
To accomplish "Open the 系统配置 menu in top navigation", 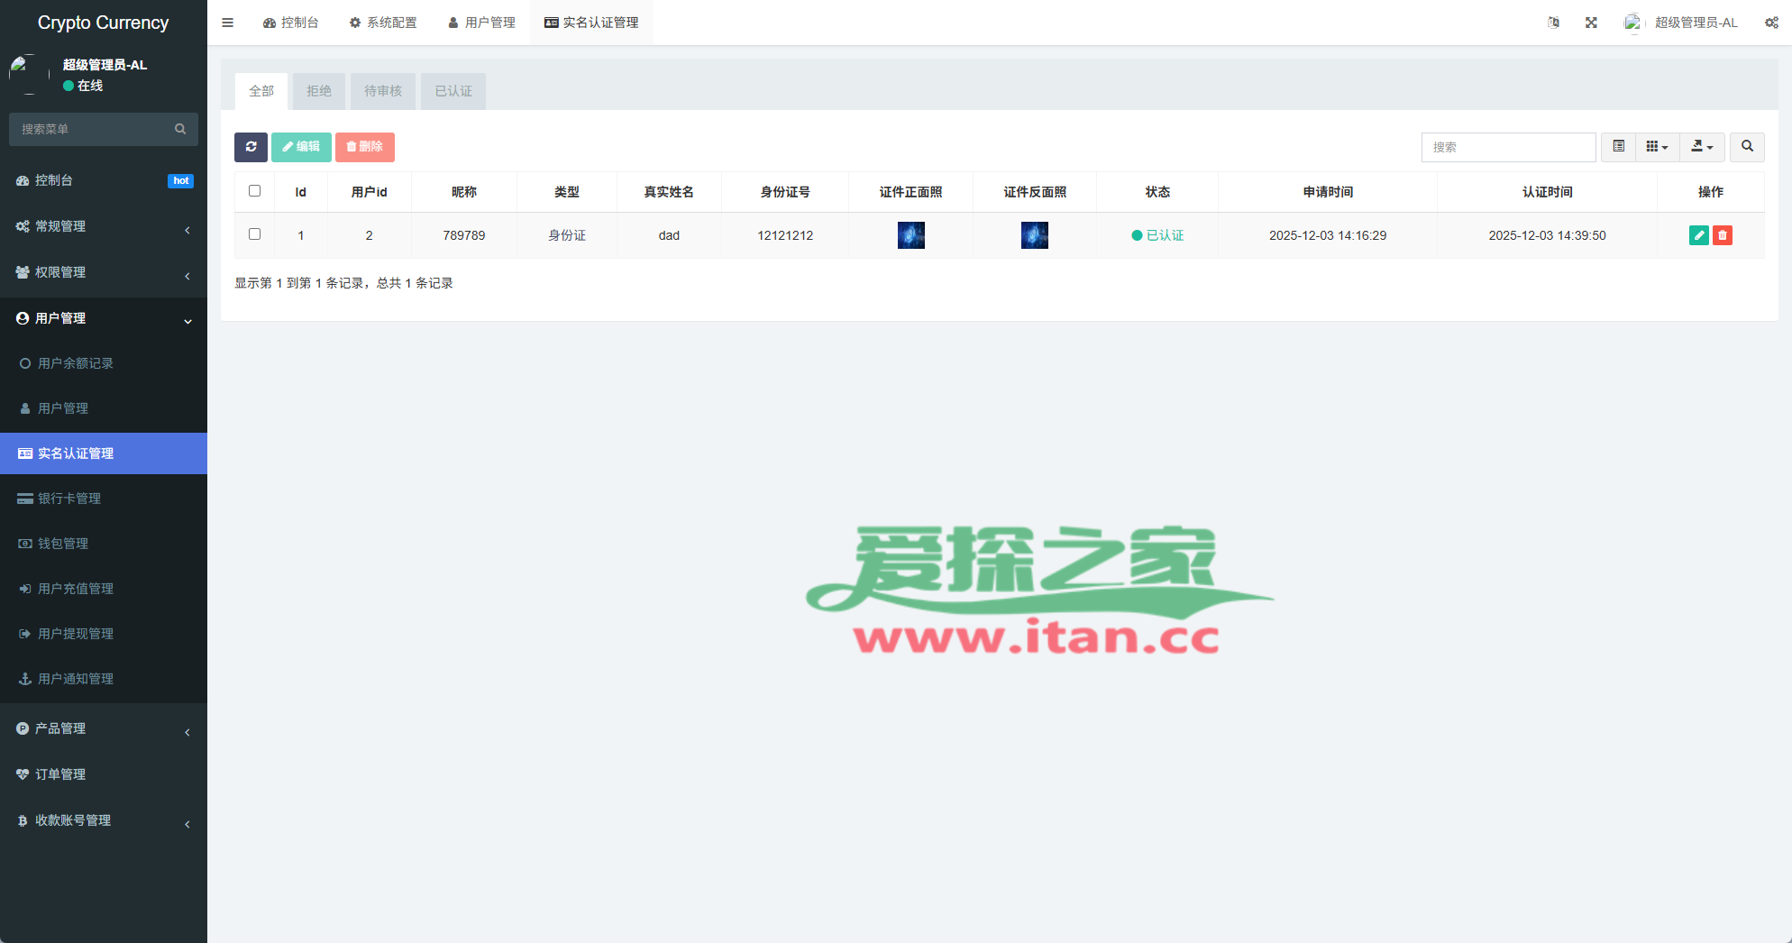I will click(383, 22).
